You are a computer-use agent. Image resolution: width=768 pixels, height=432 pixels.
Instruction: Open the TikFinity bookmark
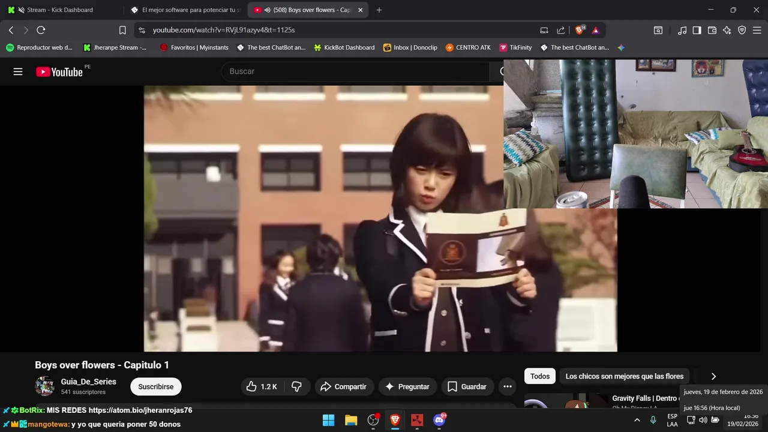(x=515, y=47)
